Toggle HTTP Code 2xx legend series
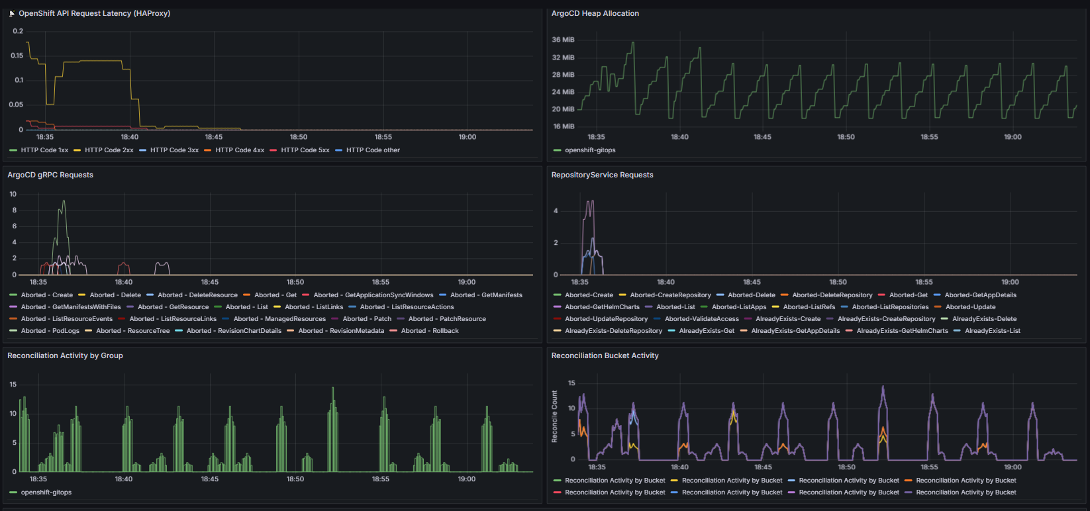The image size is (1090, 511). pos(109,150)
